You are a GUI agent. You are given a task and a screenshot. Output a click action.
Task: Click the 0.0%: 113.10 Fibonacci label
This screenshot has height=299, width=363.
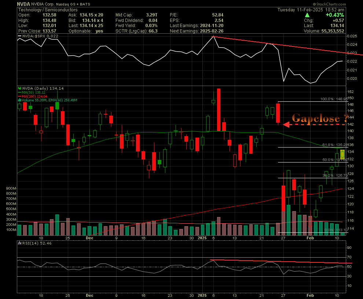pyautogui.click(x=336, y=230)
